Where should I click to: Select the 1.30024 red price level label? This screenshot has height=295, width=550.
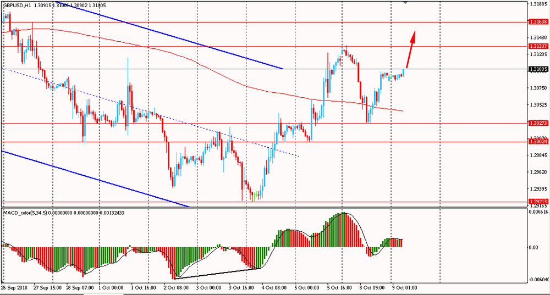click(538, 142)
